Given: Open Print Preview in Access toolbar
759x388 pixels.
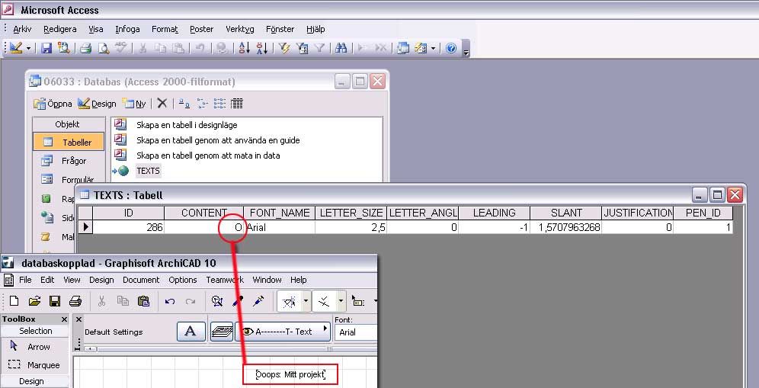Looking at the screenshot, I should pos(104,48).
